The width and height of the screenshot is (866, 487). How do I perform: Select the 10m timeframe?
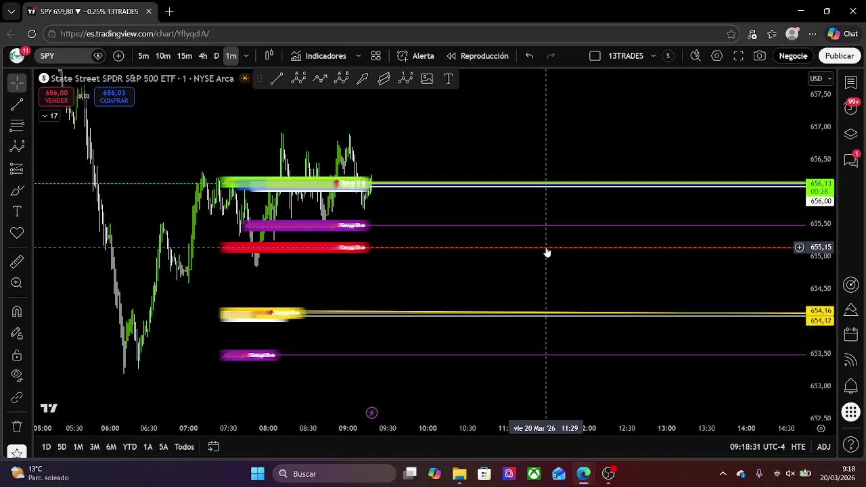point(163,56)
